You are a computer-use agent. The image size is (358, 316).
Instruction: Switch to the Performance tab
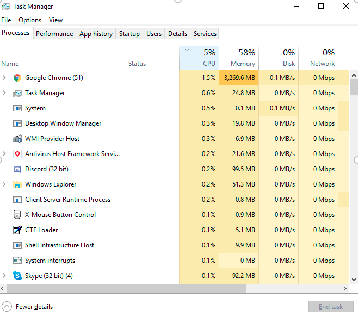point(54,34)
